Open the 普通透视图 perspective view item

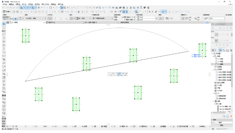pos(222,96)
